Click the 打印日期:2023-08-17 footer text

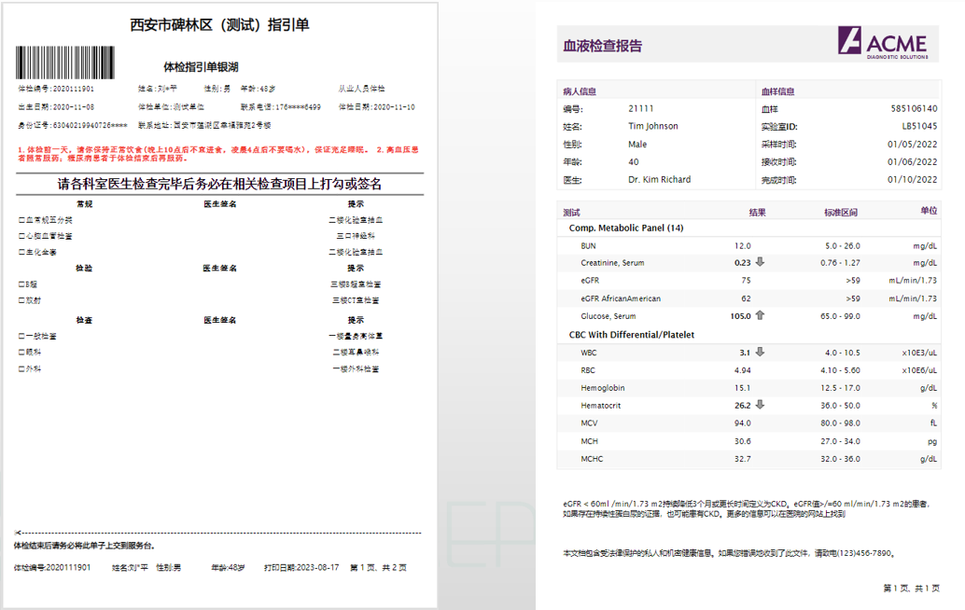click(301, 568)
